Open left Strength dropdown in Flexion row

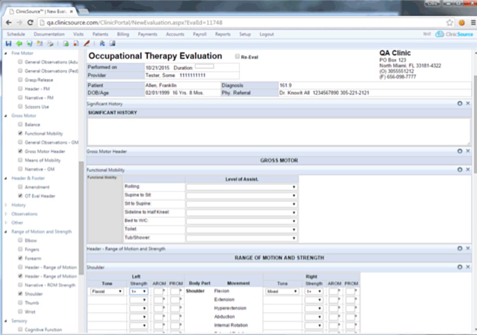tap(138, 291)
